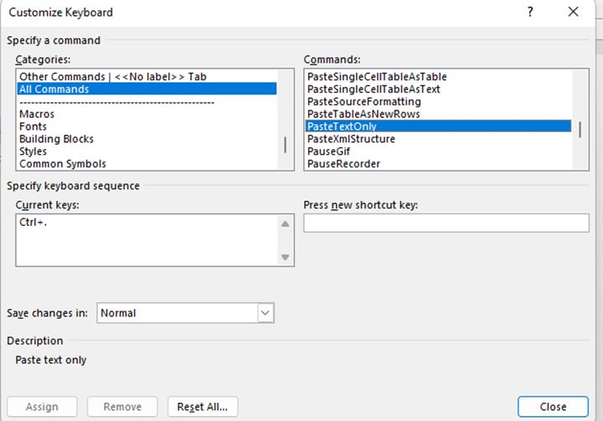Choose the Macros category

click(x=37, y=114)
